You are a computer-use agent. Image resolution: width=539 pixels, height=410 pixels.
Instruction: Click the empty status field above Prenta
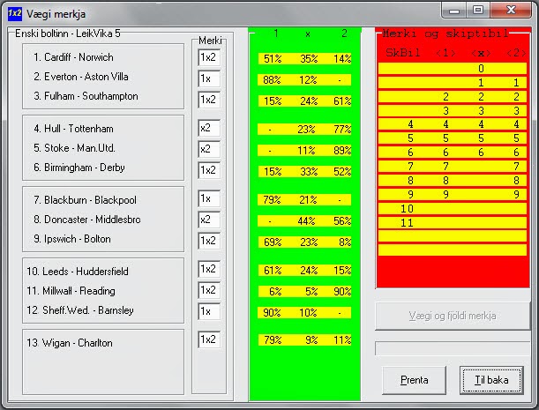click(x=453, y=348)
